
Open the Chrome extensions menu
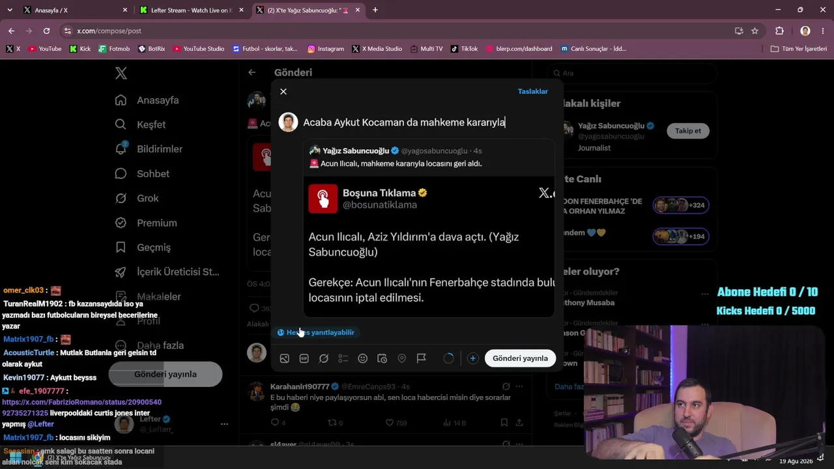point(779,31)
